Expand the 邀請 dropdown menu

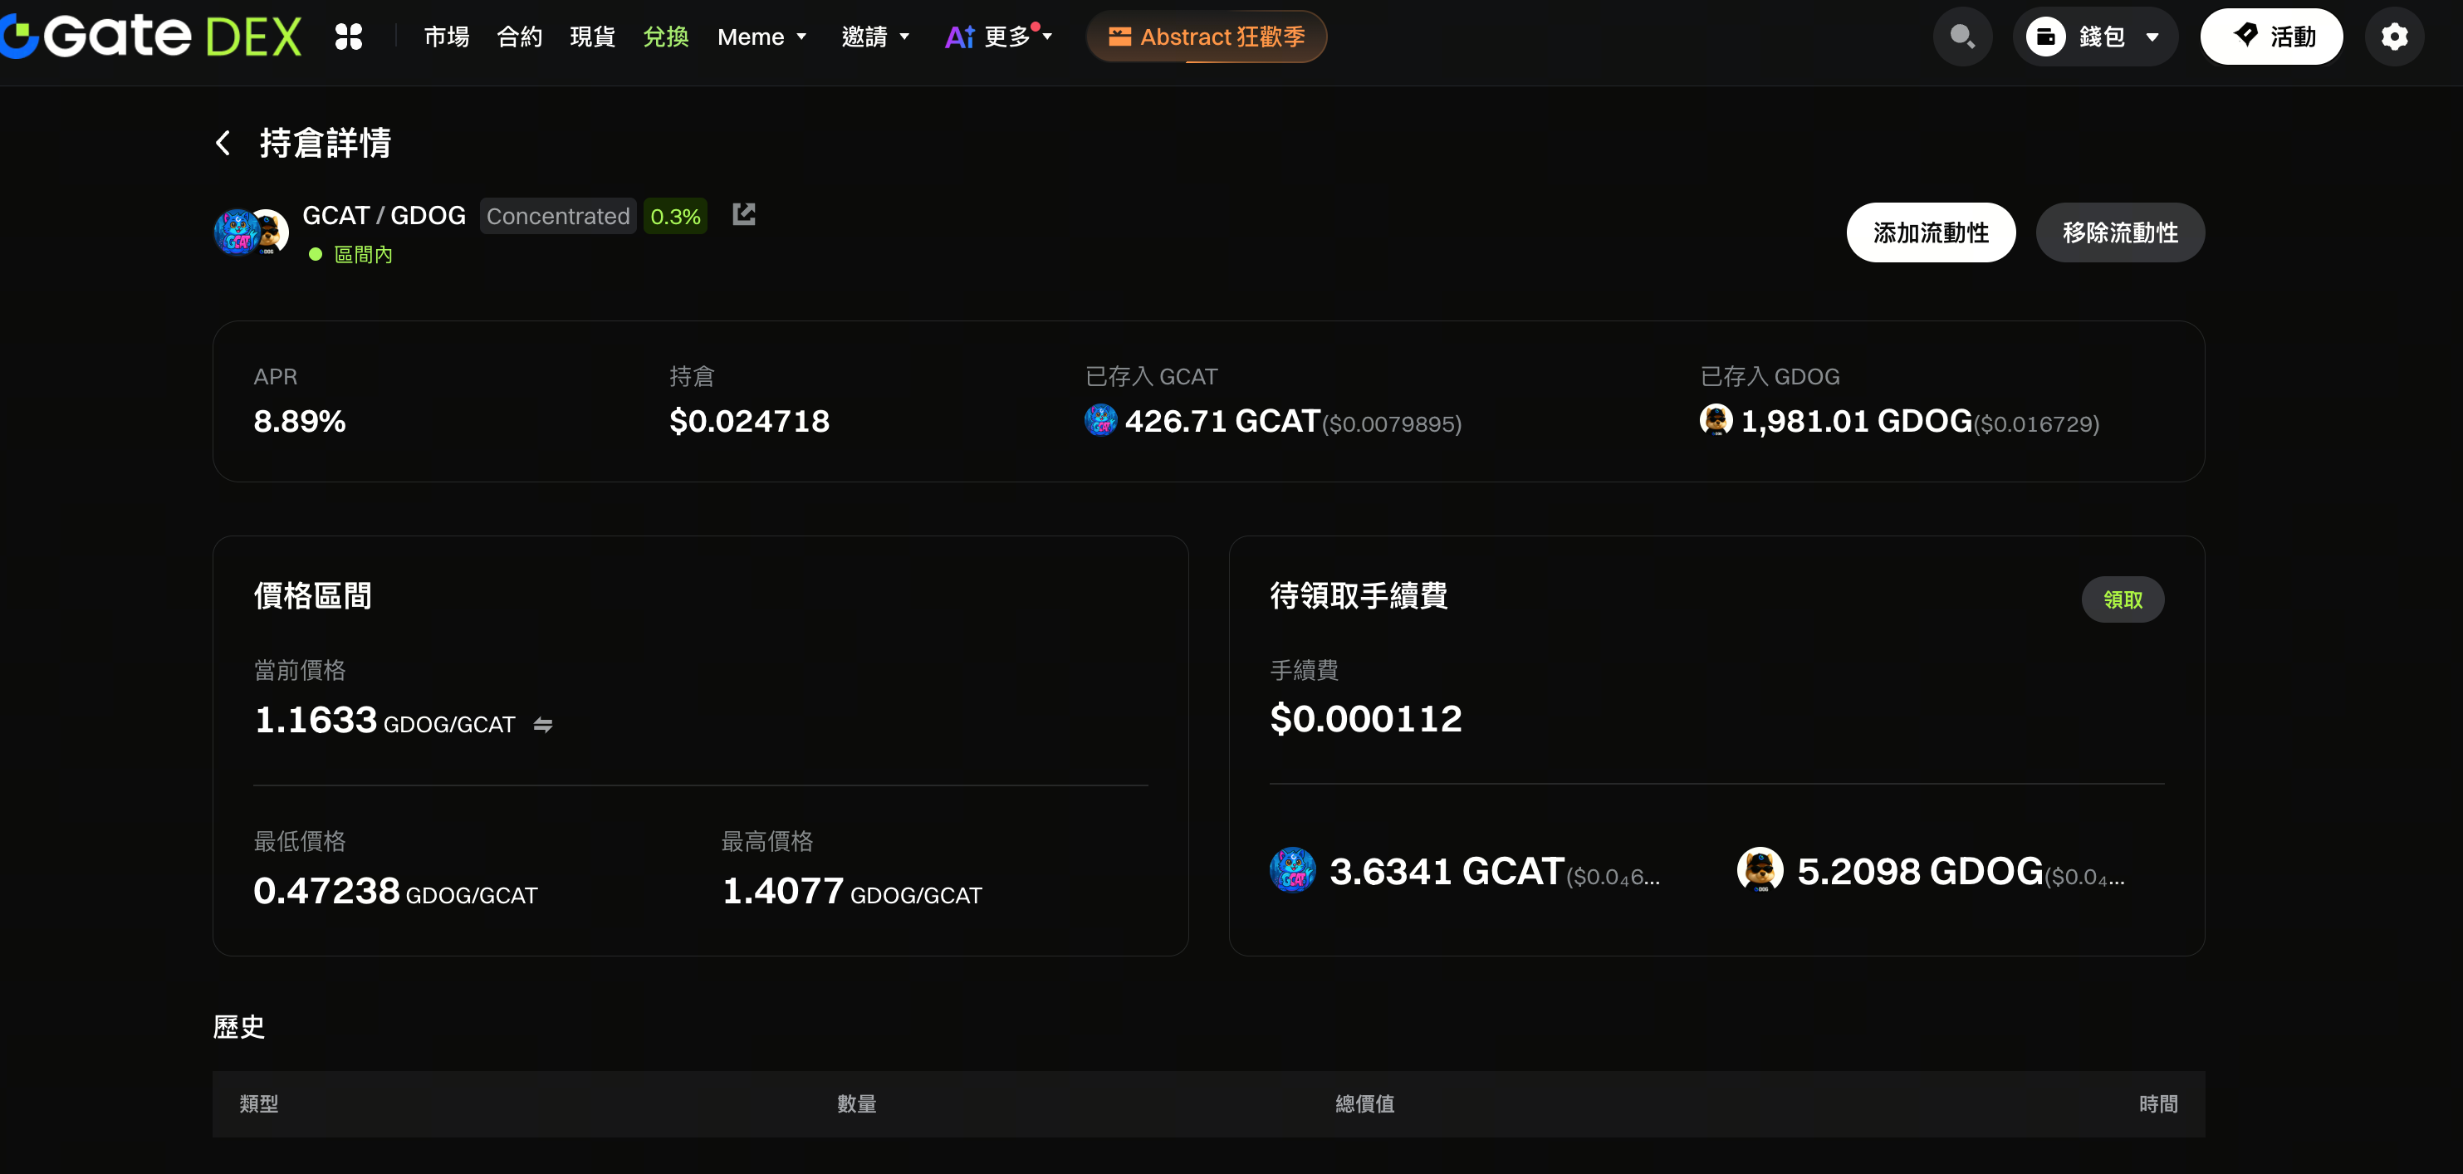click(875, 37)
